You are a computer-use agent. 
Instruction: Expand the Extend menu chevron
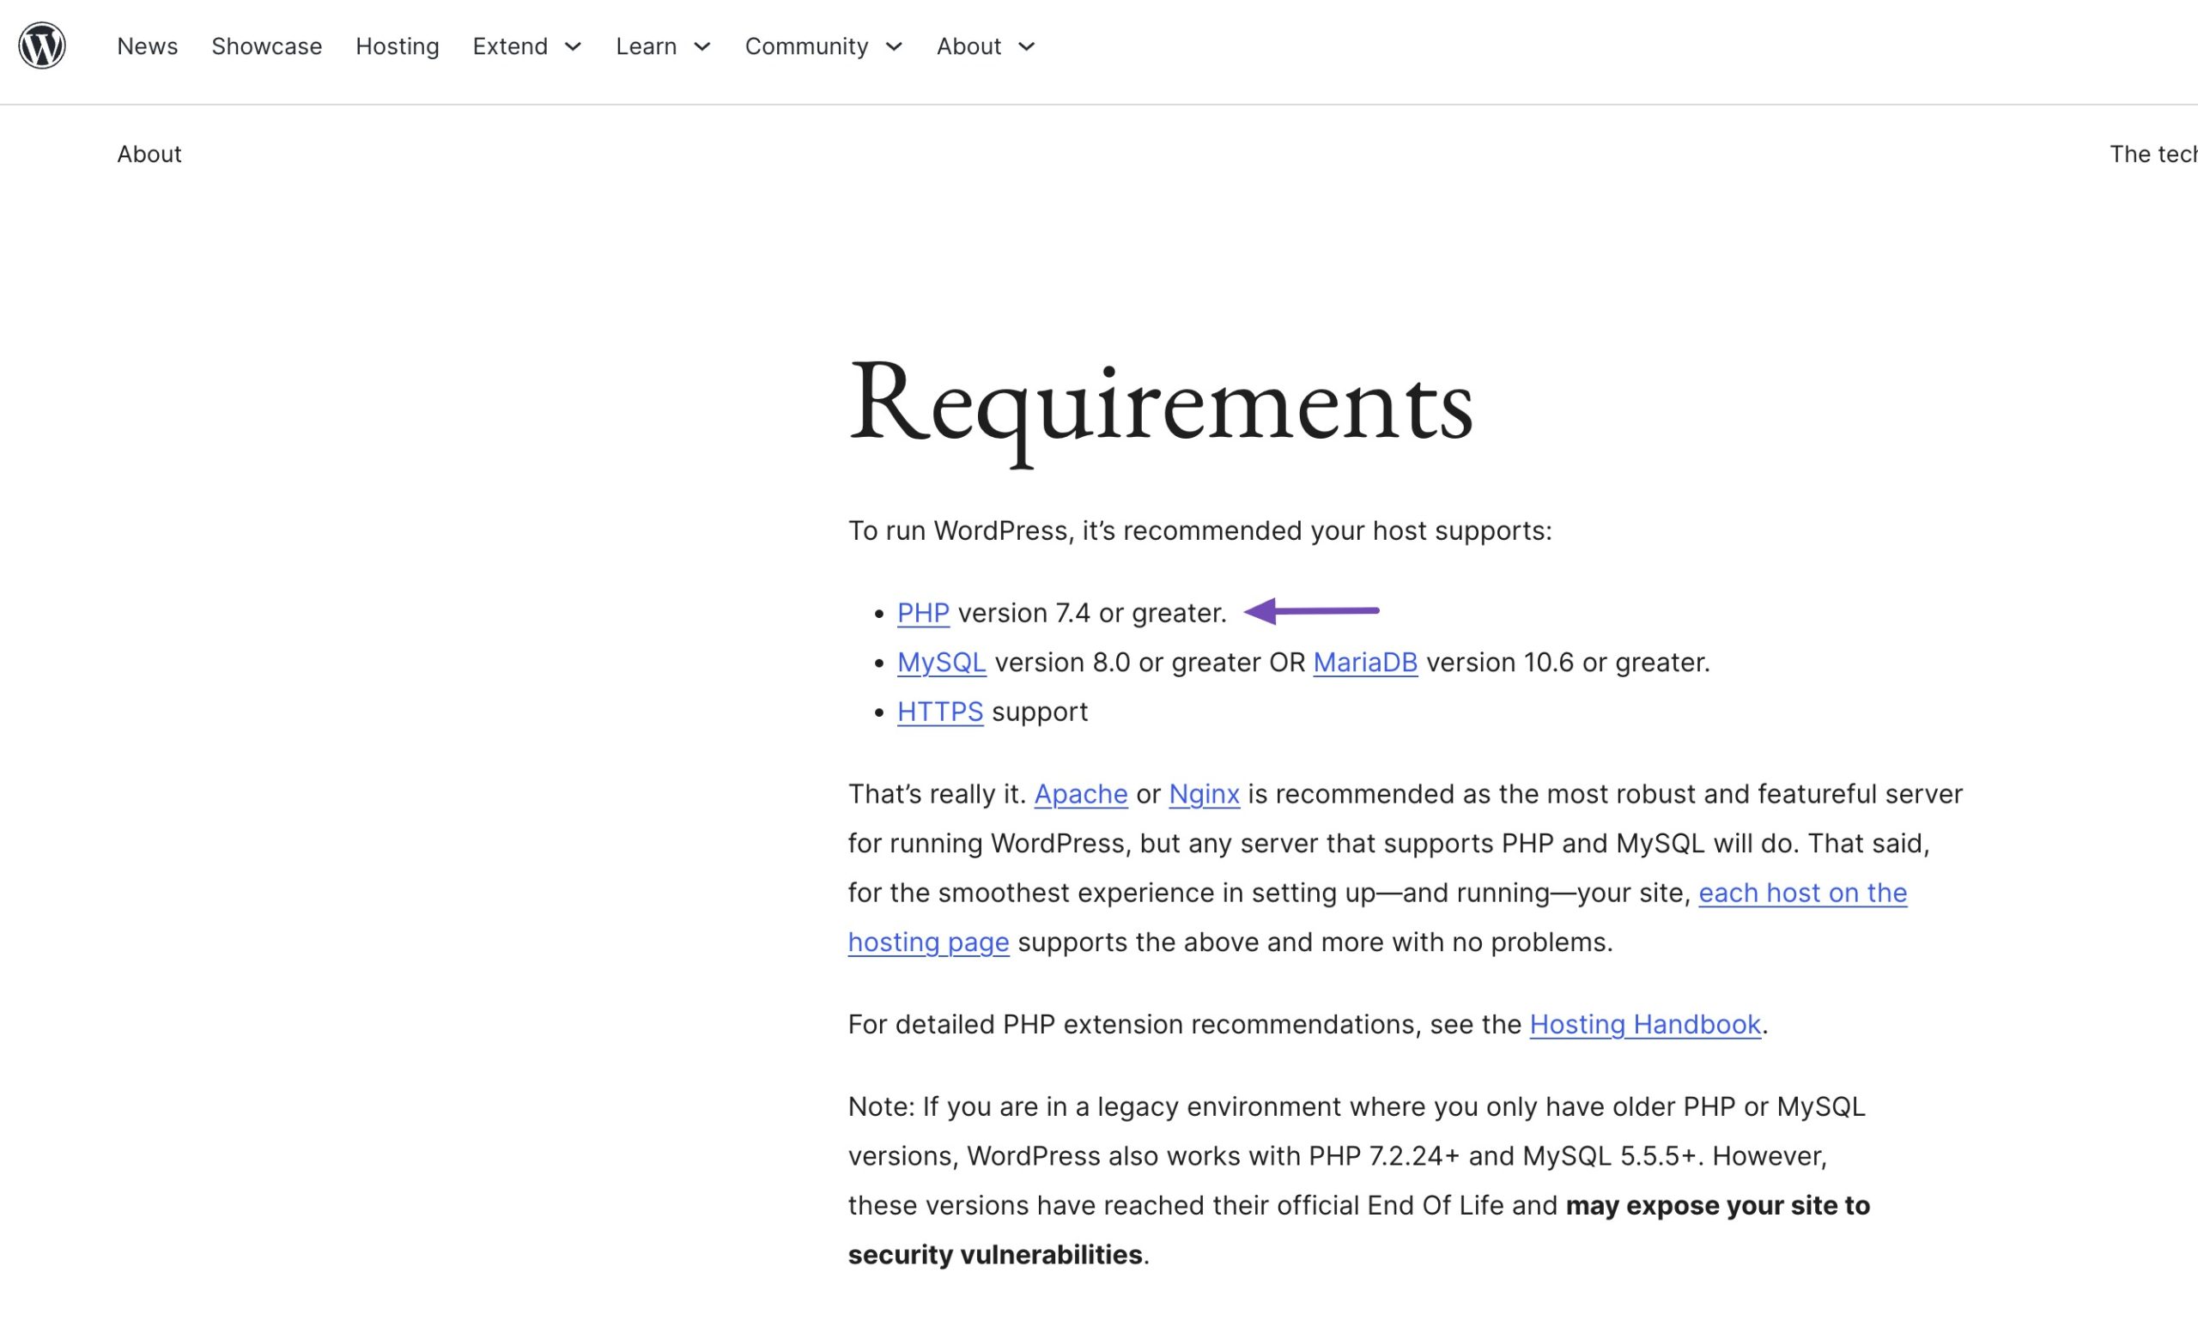pyautogui.click(x=574, y=46)
